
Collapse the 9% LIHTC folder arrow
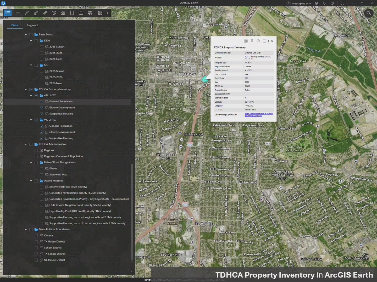click(x=31, y=120)
